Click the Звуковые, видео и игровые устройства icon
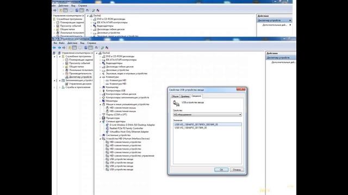 click(x=104, y=74)
